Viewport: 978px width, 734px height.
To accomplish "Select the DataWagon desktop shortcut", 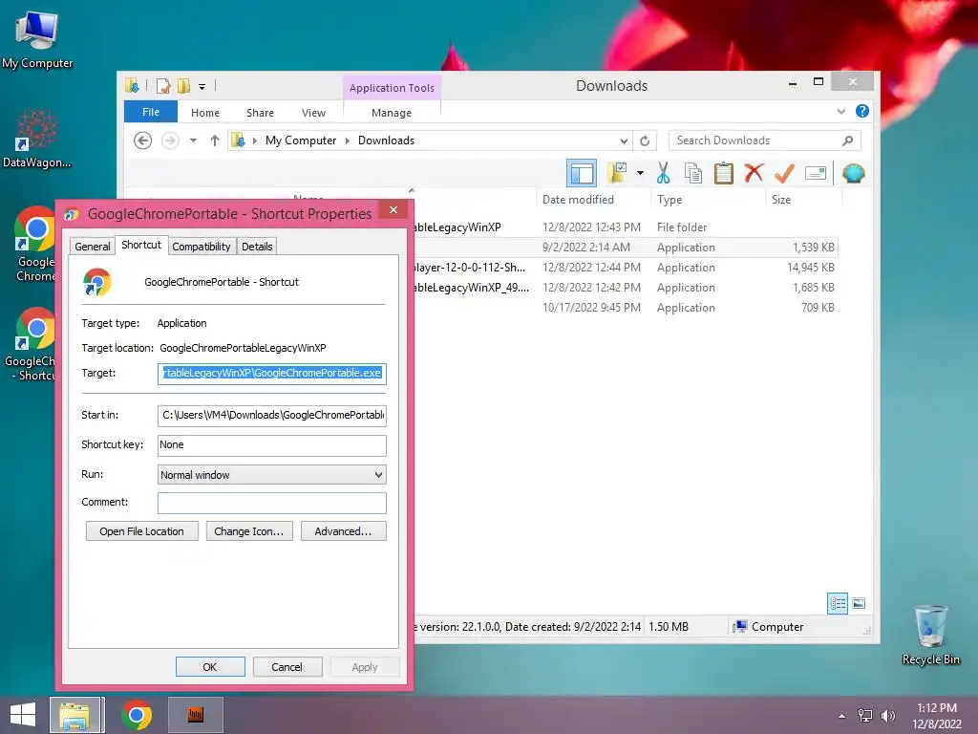I will (37, 140).
